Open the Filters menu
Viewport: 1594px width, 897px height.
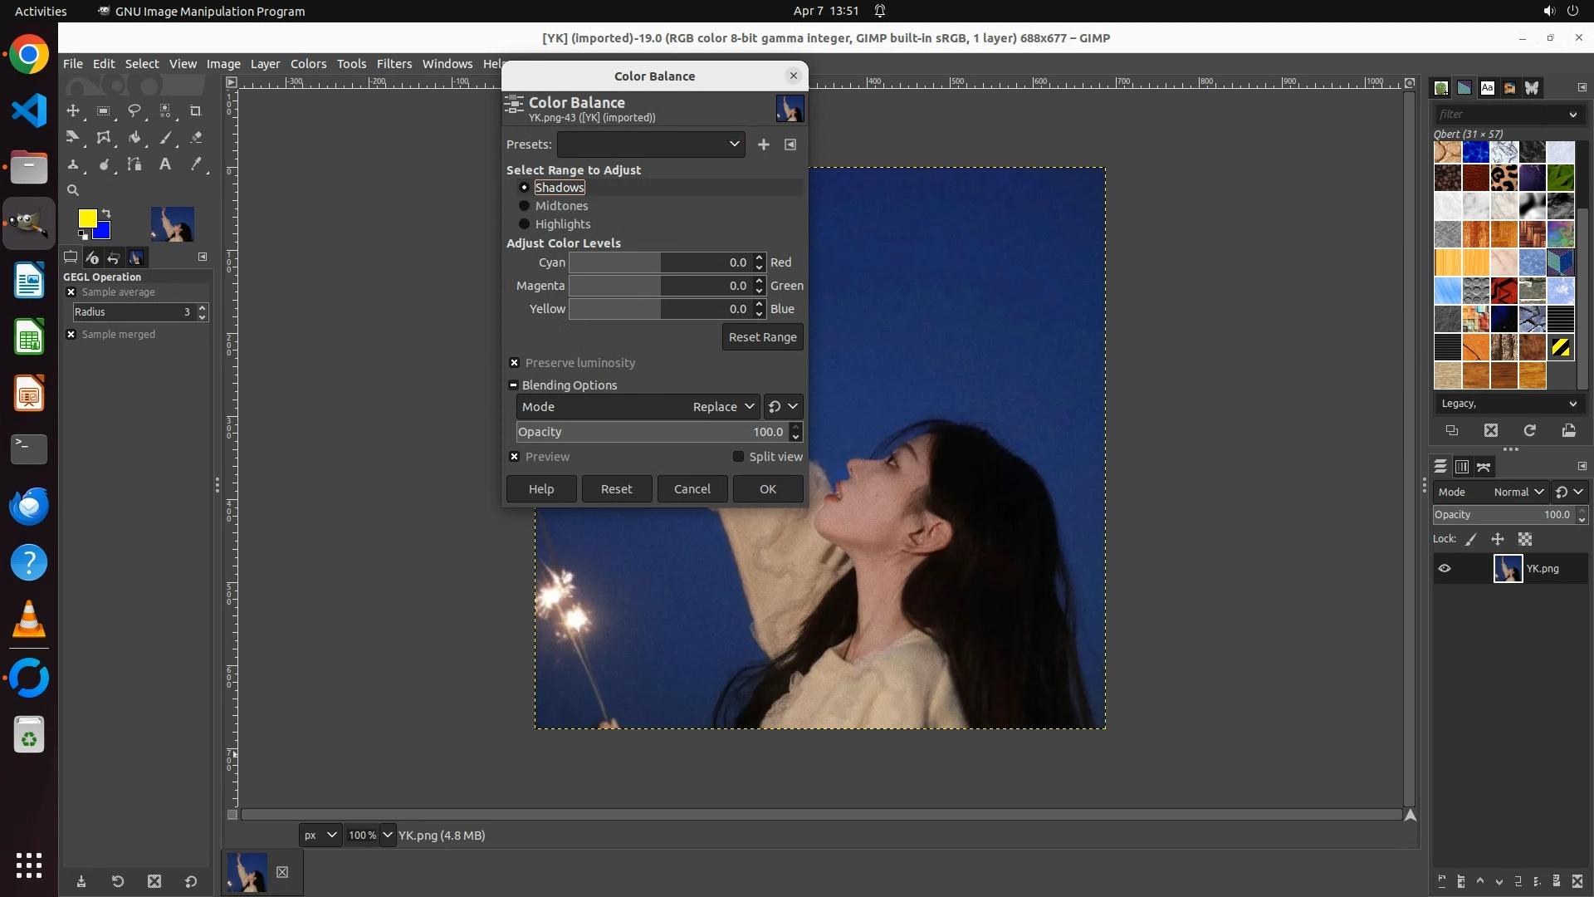pyautogui.click(x=394, y=64)
